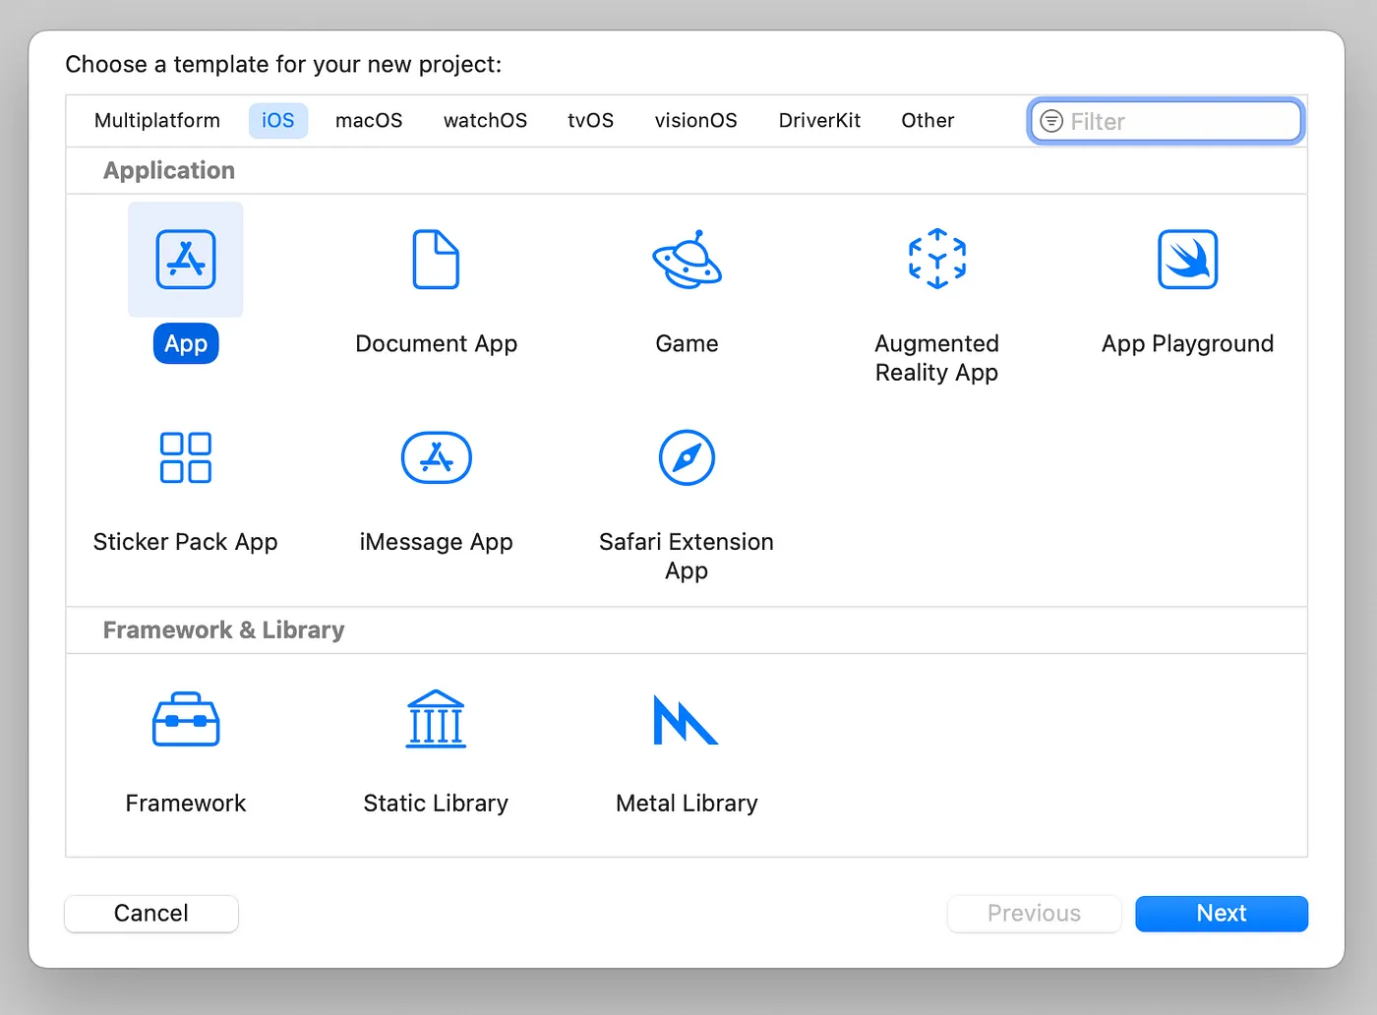Select the Sticker Pack App grid icon
Image resolution: width=1377 pixels, height=1015 pixels.
coord(186,457)
